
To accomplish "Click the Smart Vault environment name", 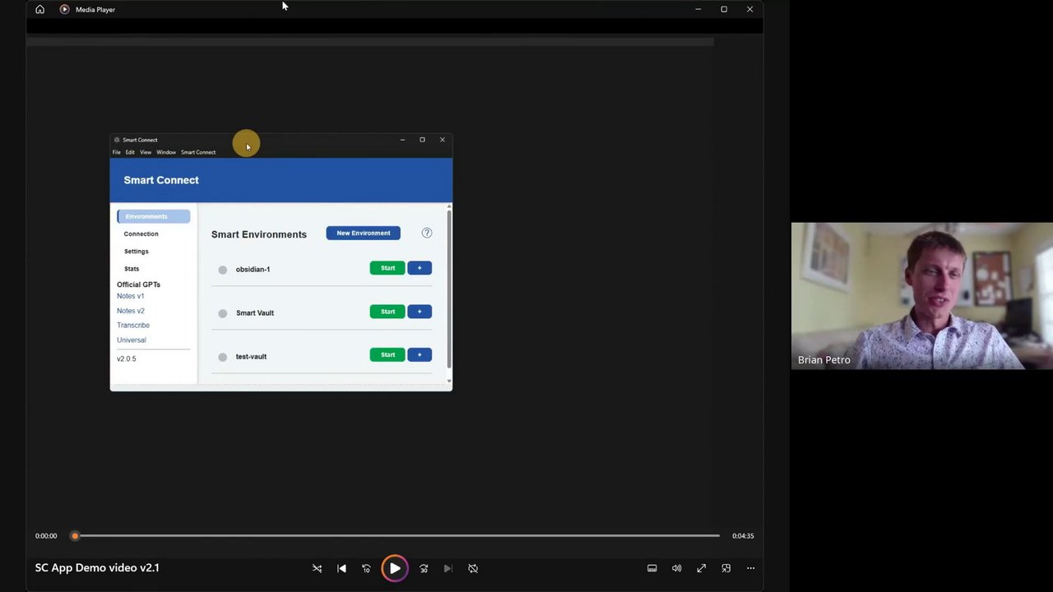I will pos(255,313).
